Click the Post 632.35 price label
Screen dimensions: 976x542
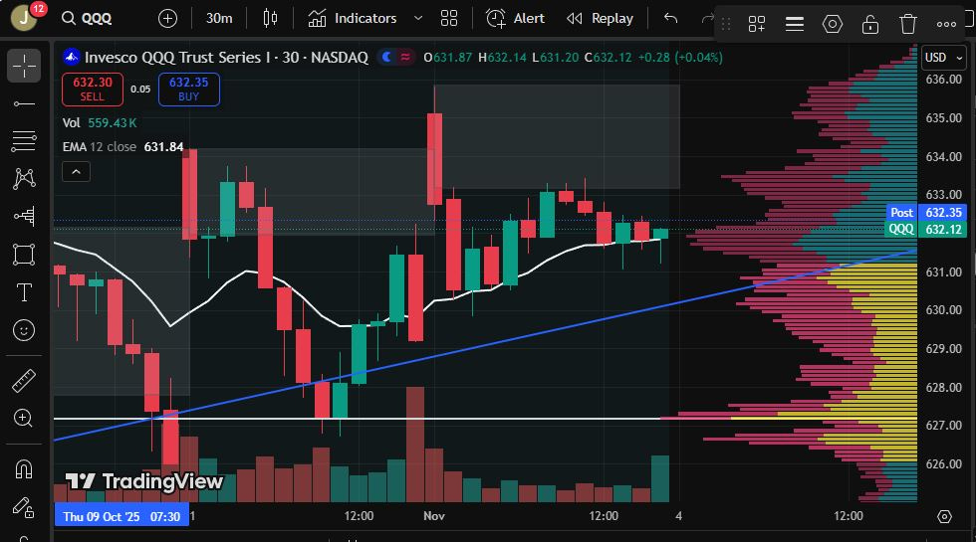coord(926,213)
